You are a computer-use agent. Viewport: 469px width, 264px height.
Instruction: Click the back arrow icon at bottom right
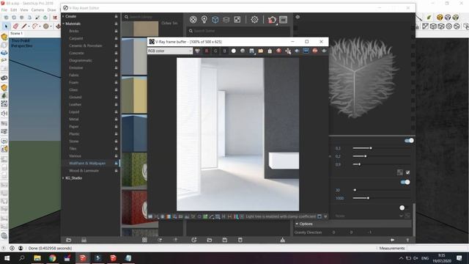(392, 240)
